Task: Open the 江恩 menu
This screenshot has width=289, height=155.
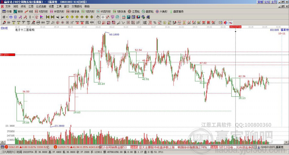Action: tap(31, 7)
